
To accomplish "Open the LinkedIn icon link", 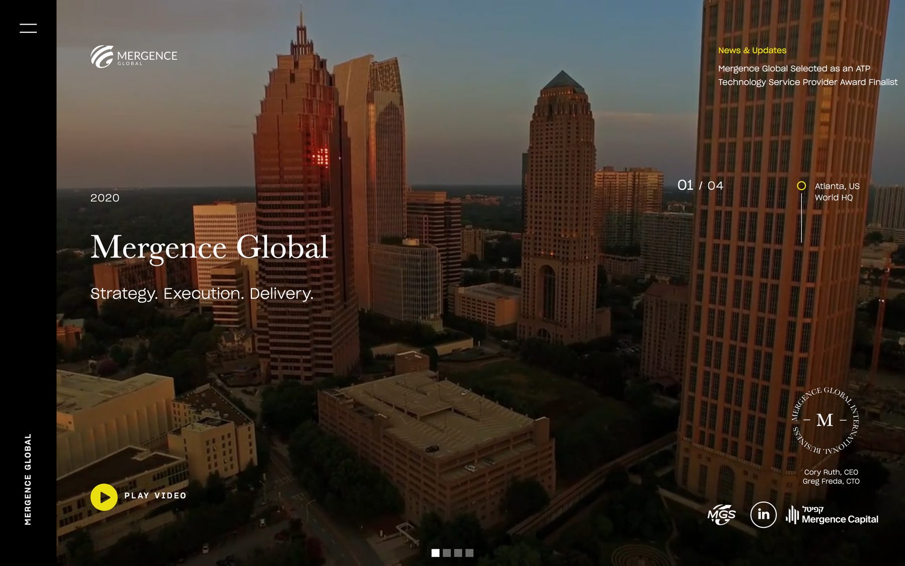I will tap(763, 514).
